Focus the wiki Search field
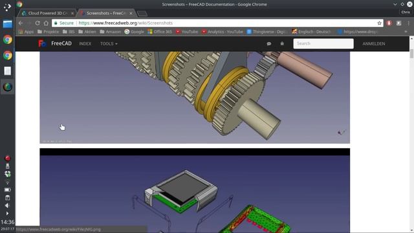This screenshot has width=414, height=233. click(x=323, y=43)
